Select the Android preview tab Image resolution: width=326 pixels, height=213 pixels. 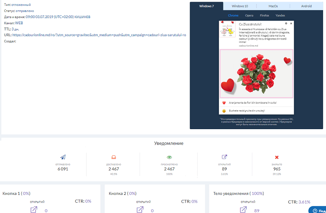pyautogui.click(x=306, y=6)
